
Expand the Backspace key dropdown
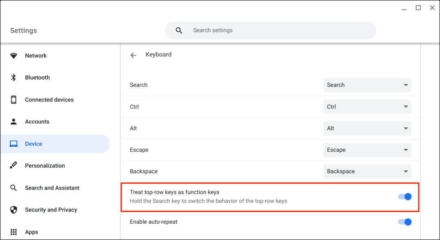point(367,171)
